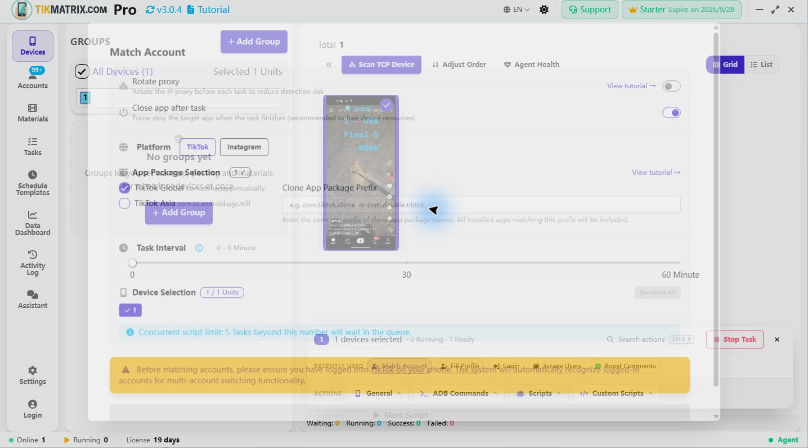Viewport: 808px width, 448px height.
Task: Run recently used Boost Comments action
Action: pyautogui.click(x=625, y=366)
